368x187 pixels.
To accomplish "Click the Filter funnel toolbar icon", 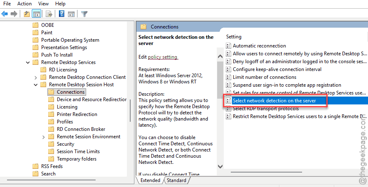I will (x=84, y=14).
